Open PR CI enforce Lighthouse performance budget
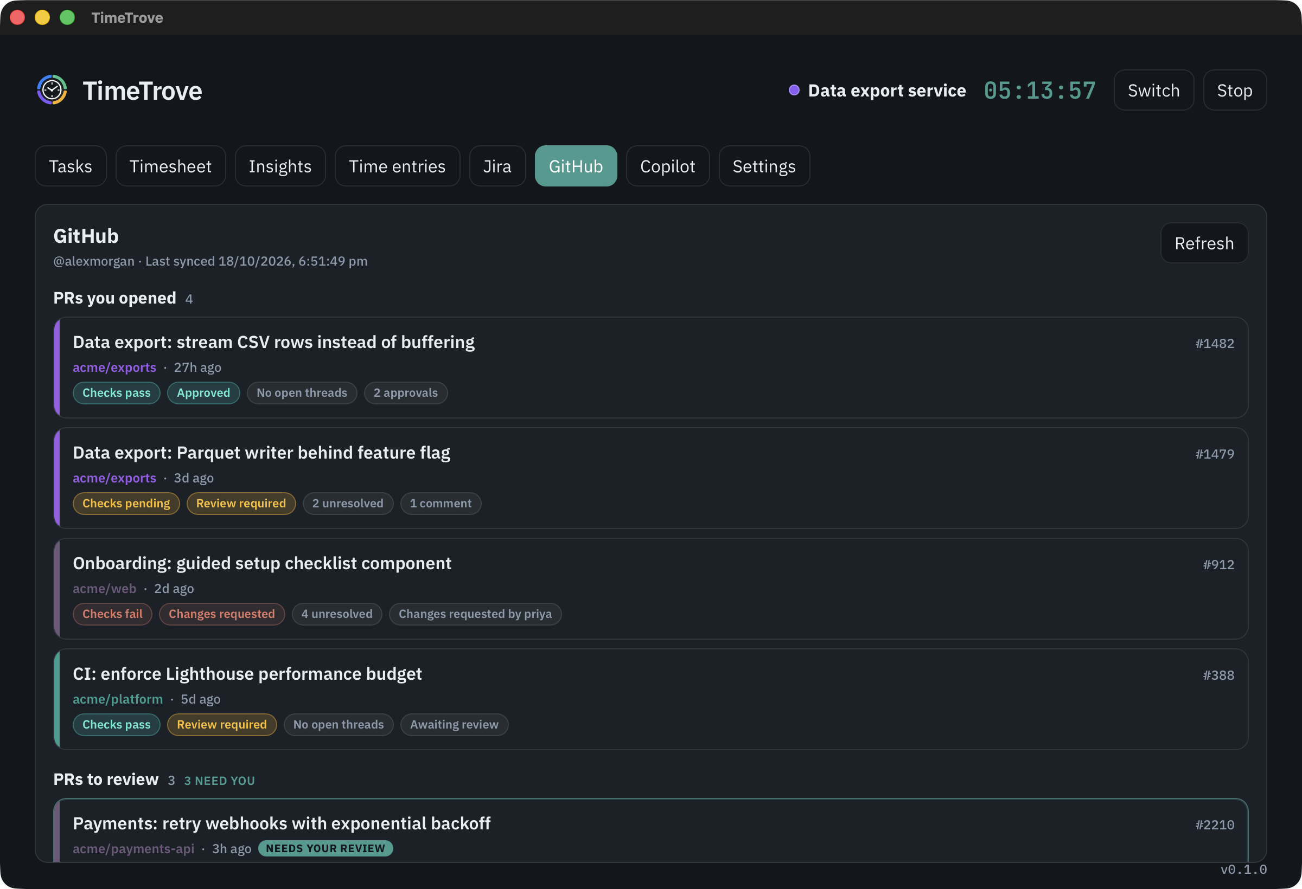The height and width of the screenshot is (889, 1302). (651, 699)
